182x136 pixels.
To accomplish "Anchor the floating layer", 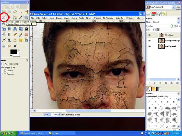I will 171,83.
